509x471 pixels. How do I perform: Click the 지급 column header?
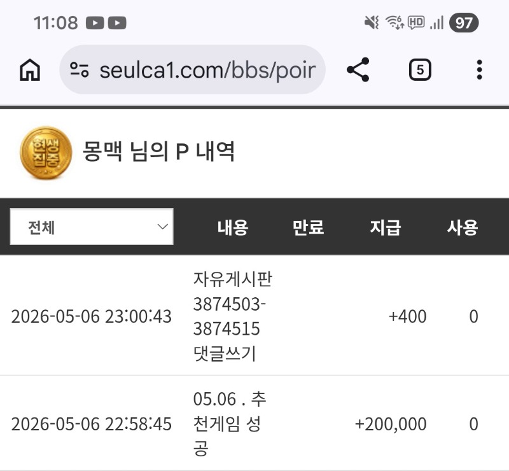click(386, 227)
